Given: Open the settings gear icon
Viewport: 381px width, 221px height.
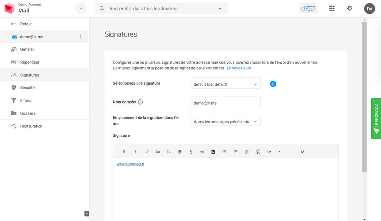Looking at the screenshot, I should 350,9.
